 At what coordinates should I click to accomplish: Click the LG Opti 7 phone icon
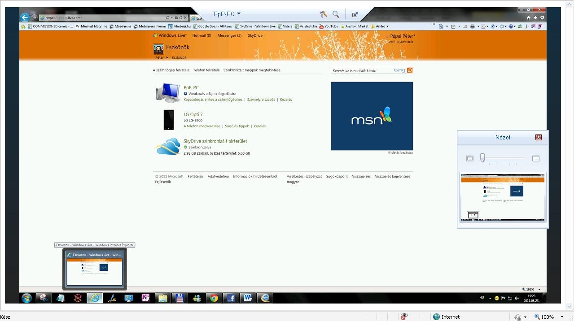click(x=169, y=120)
